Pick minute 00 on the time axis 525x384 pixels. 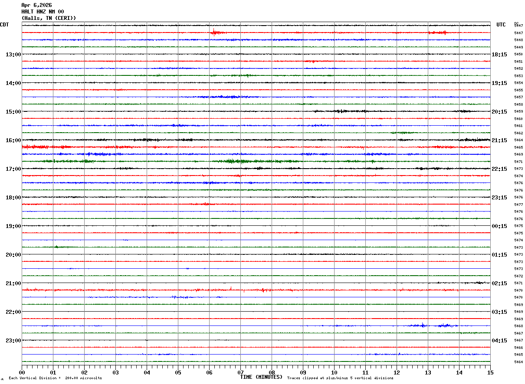(x=22, y=372)
